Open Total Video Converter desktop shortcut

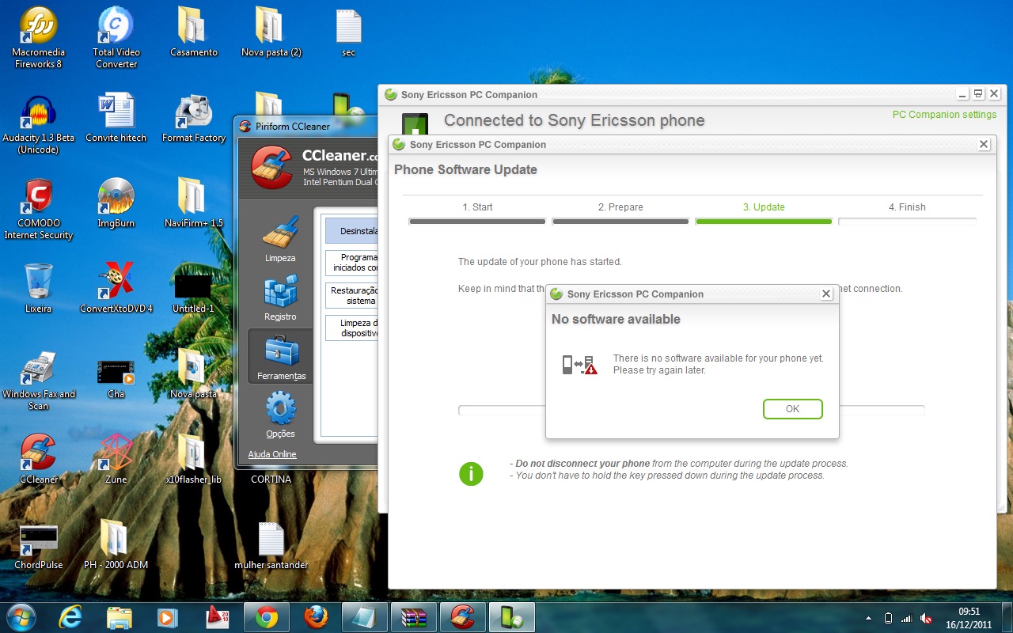116,37
